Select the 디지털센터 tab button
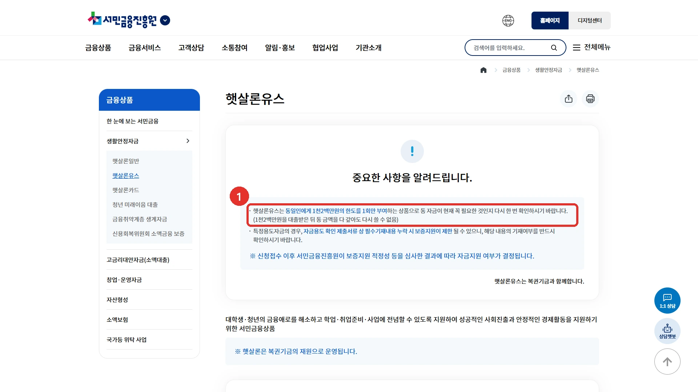The image size is (698, 392). pyautogui.click(x=590, y=21)
